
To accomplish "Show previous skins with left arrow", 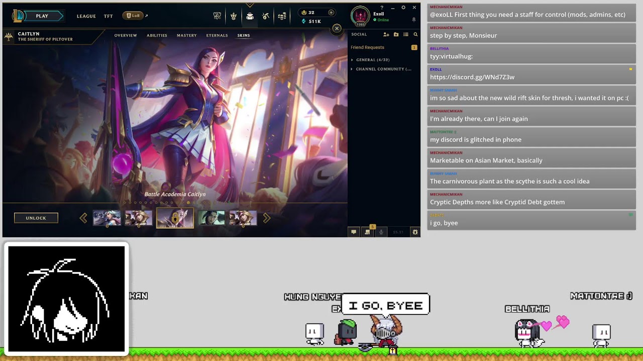I will click(x=83, y=218).
